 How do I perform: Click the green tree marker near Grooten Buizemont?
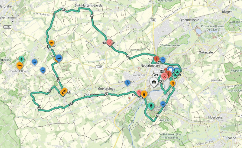151,106
